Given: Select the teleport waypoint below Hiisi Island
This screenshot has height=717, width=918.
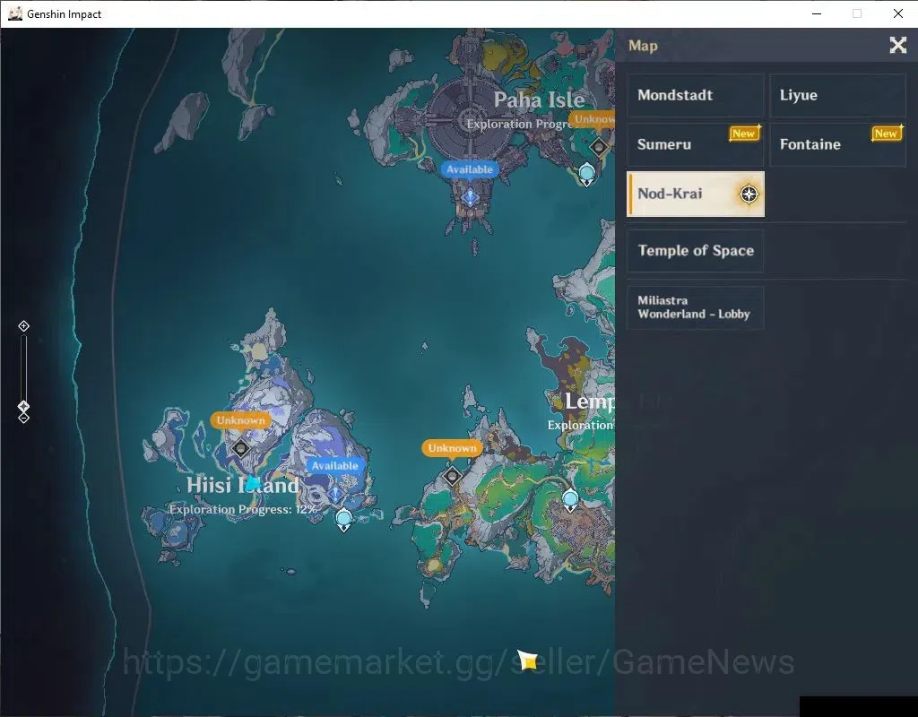Looking at the screenshot, I should click(x=343, y=520).
